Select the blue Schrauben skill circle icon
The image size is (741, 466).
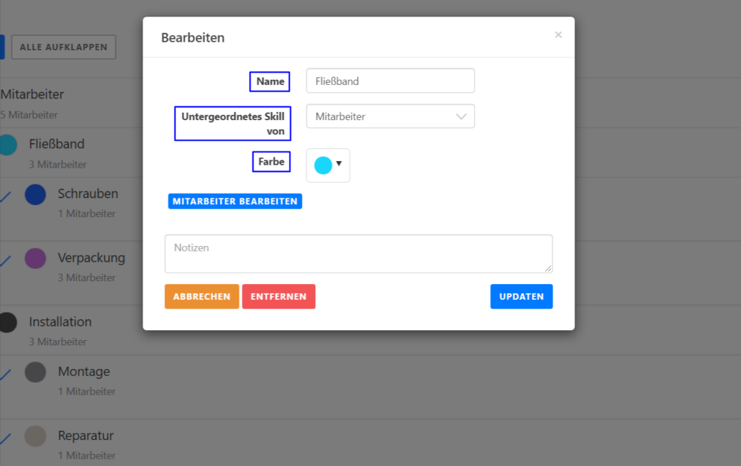click(x=35, y=194)
